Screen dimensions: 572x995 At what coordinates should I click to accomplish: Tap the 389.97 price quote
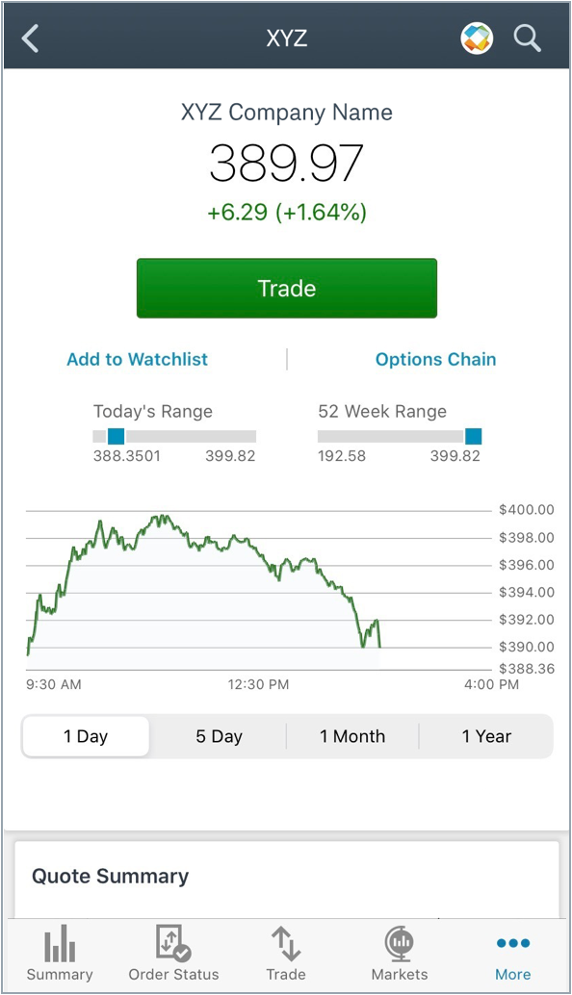click(x=286, y=163)
